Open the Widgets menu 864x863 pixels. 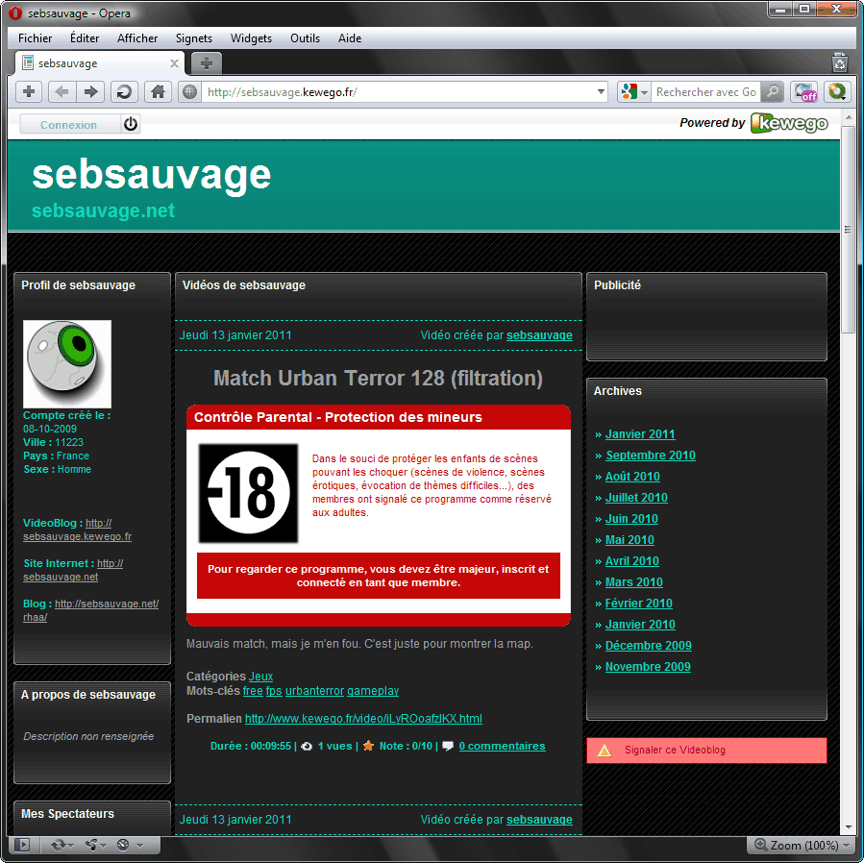(251, 38)
